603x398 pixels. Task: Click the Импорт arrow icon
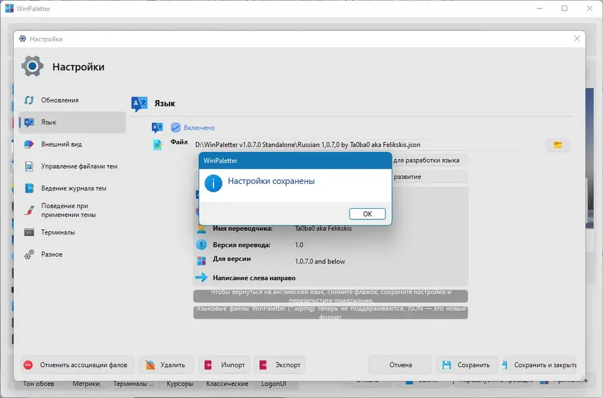208,365
